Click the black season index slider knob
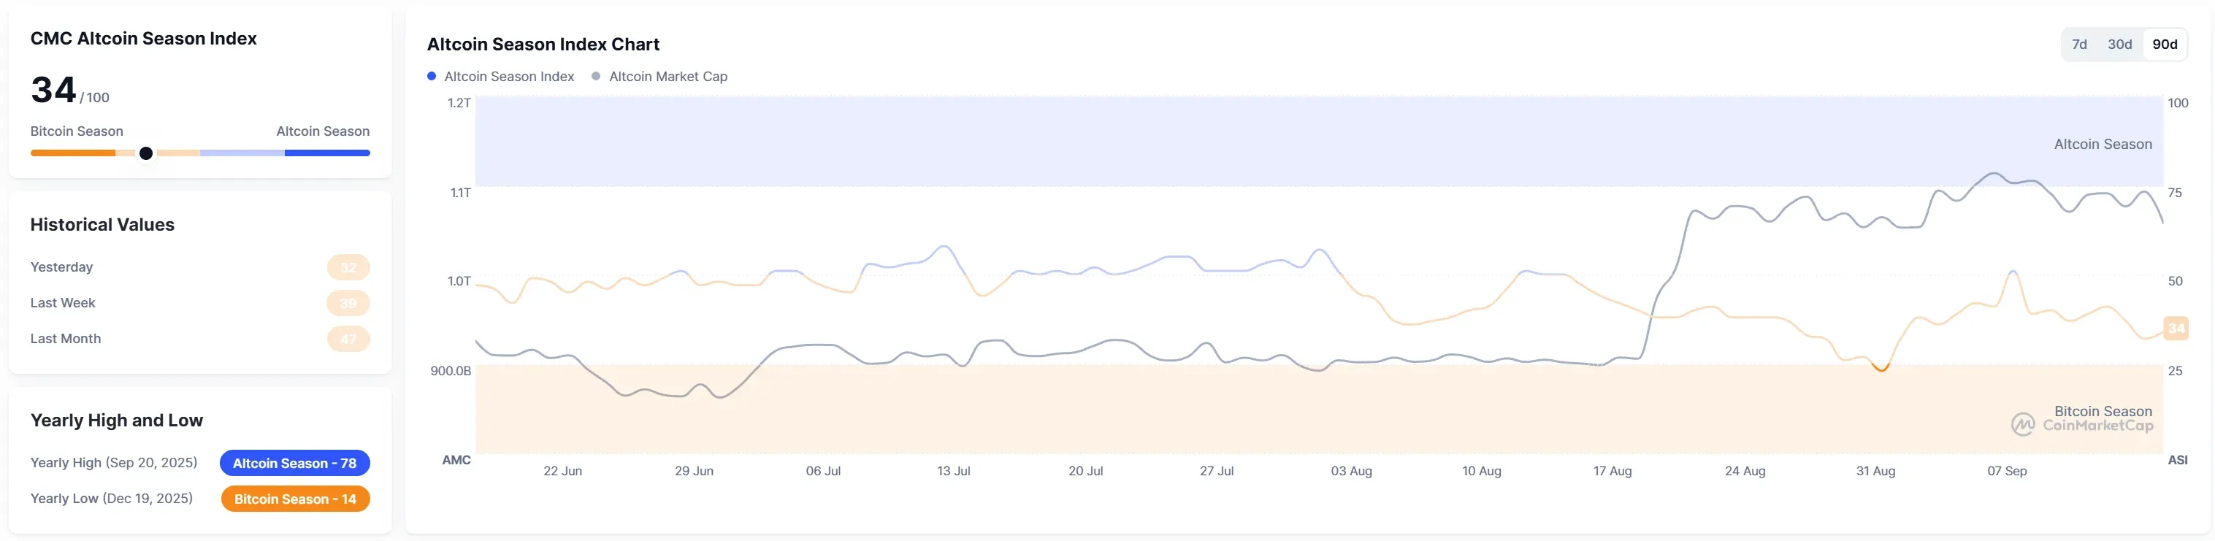2215x541 pixels. tap(146, 153)
